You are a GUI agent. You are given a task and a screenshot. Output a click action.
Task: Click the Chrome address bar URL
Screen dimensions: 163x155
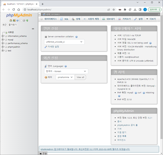(x=39, y=10)
